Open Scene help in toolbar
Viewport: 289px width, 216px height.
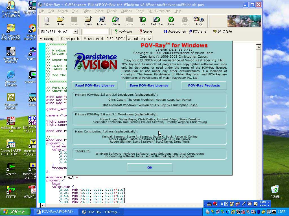coord(146,31)
